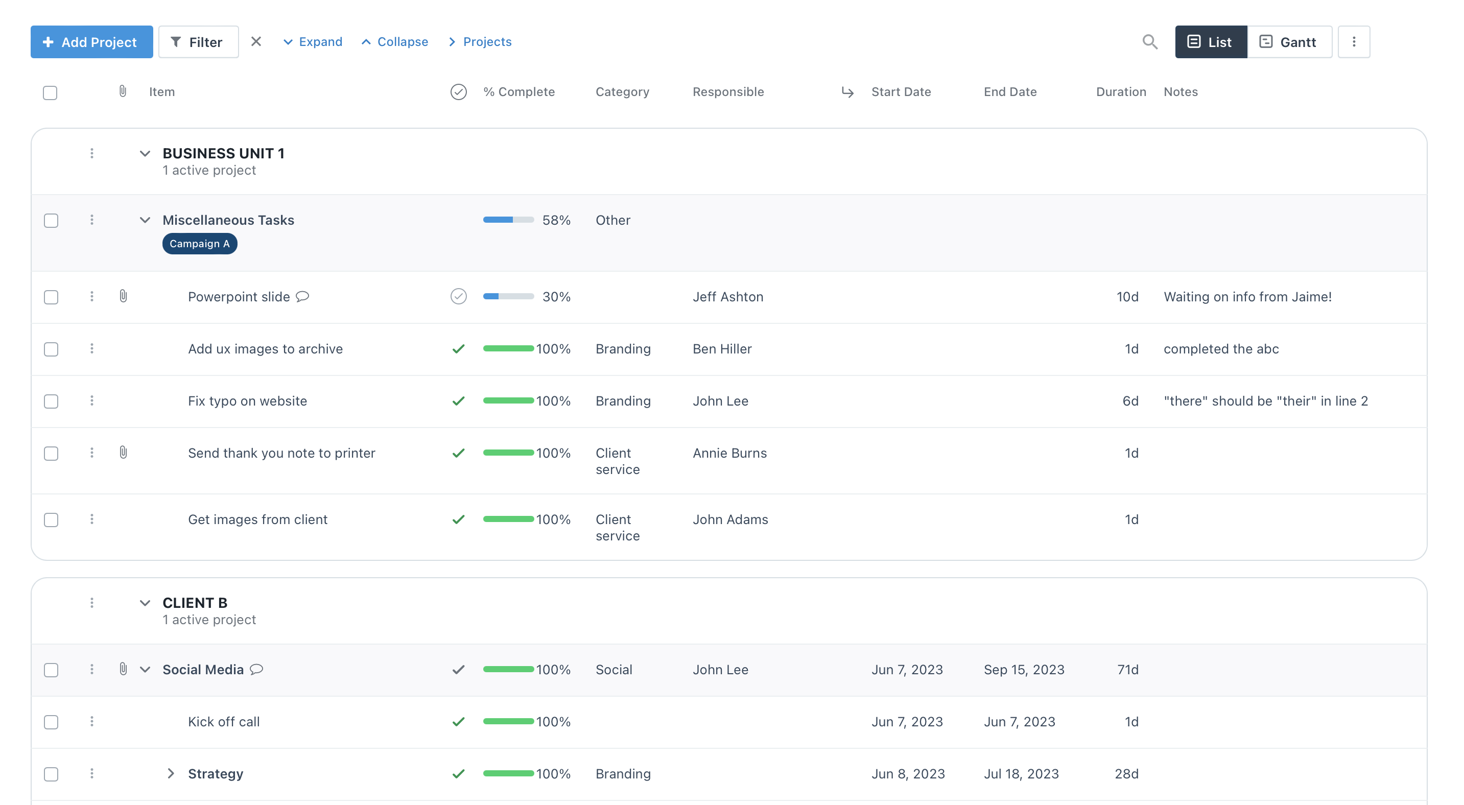Open the three-dot menu for Miscellaneous Tasks
Screen dimensions: 1464x805
(x=91, y=221)
